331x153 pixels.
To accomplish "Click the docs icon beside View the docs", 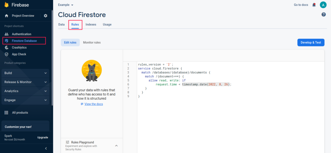I will tap(82, 104).
